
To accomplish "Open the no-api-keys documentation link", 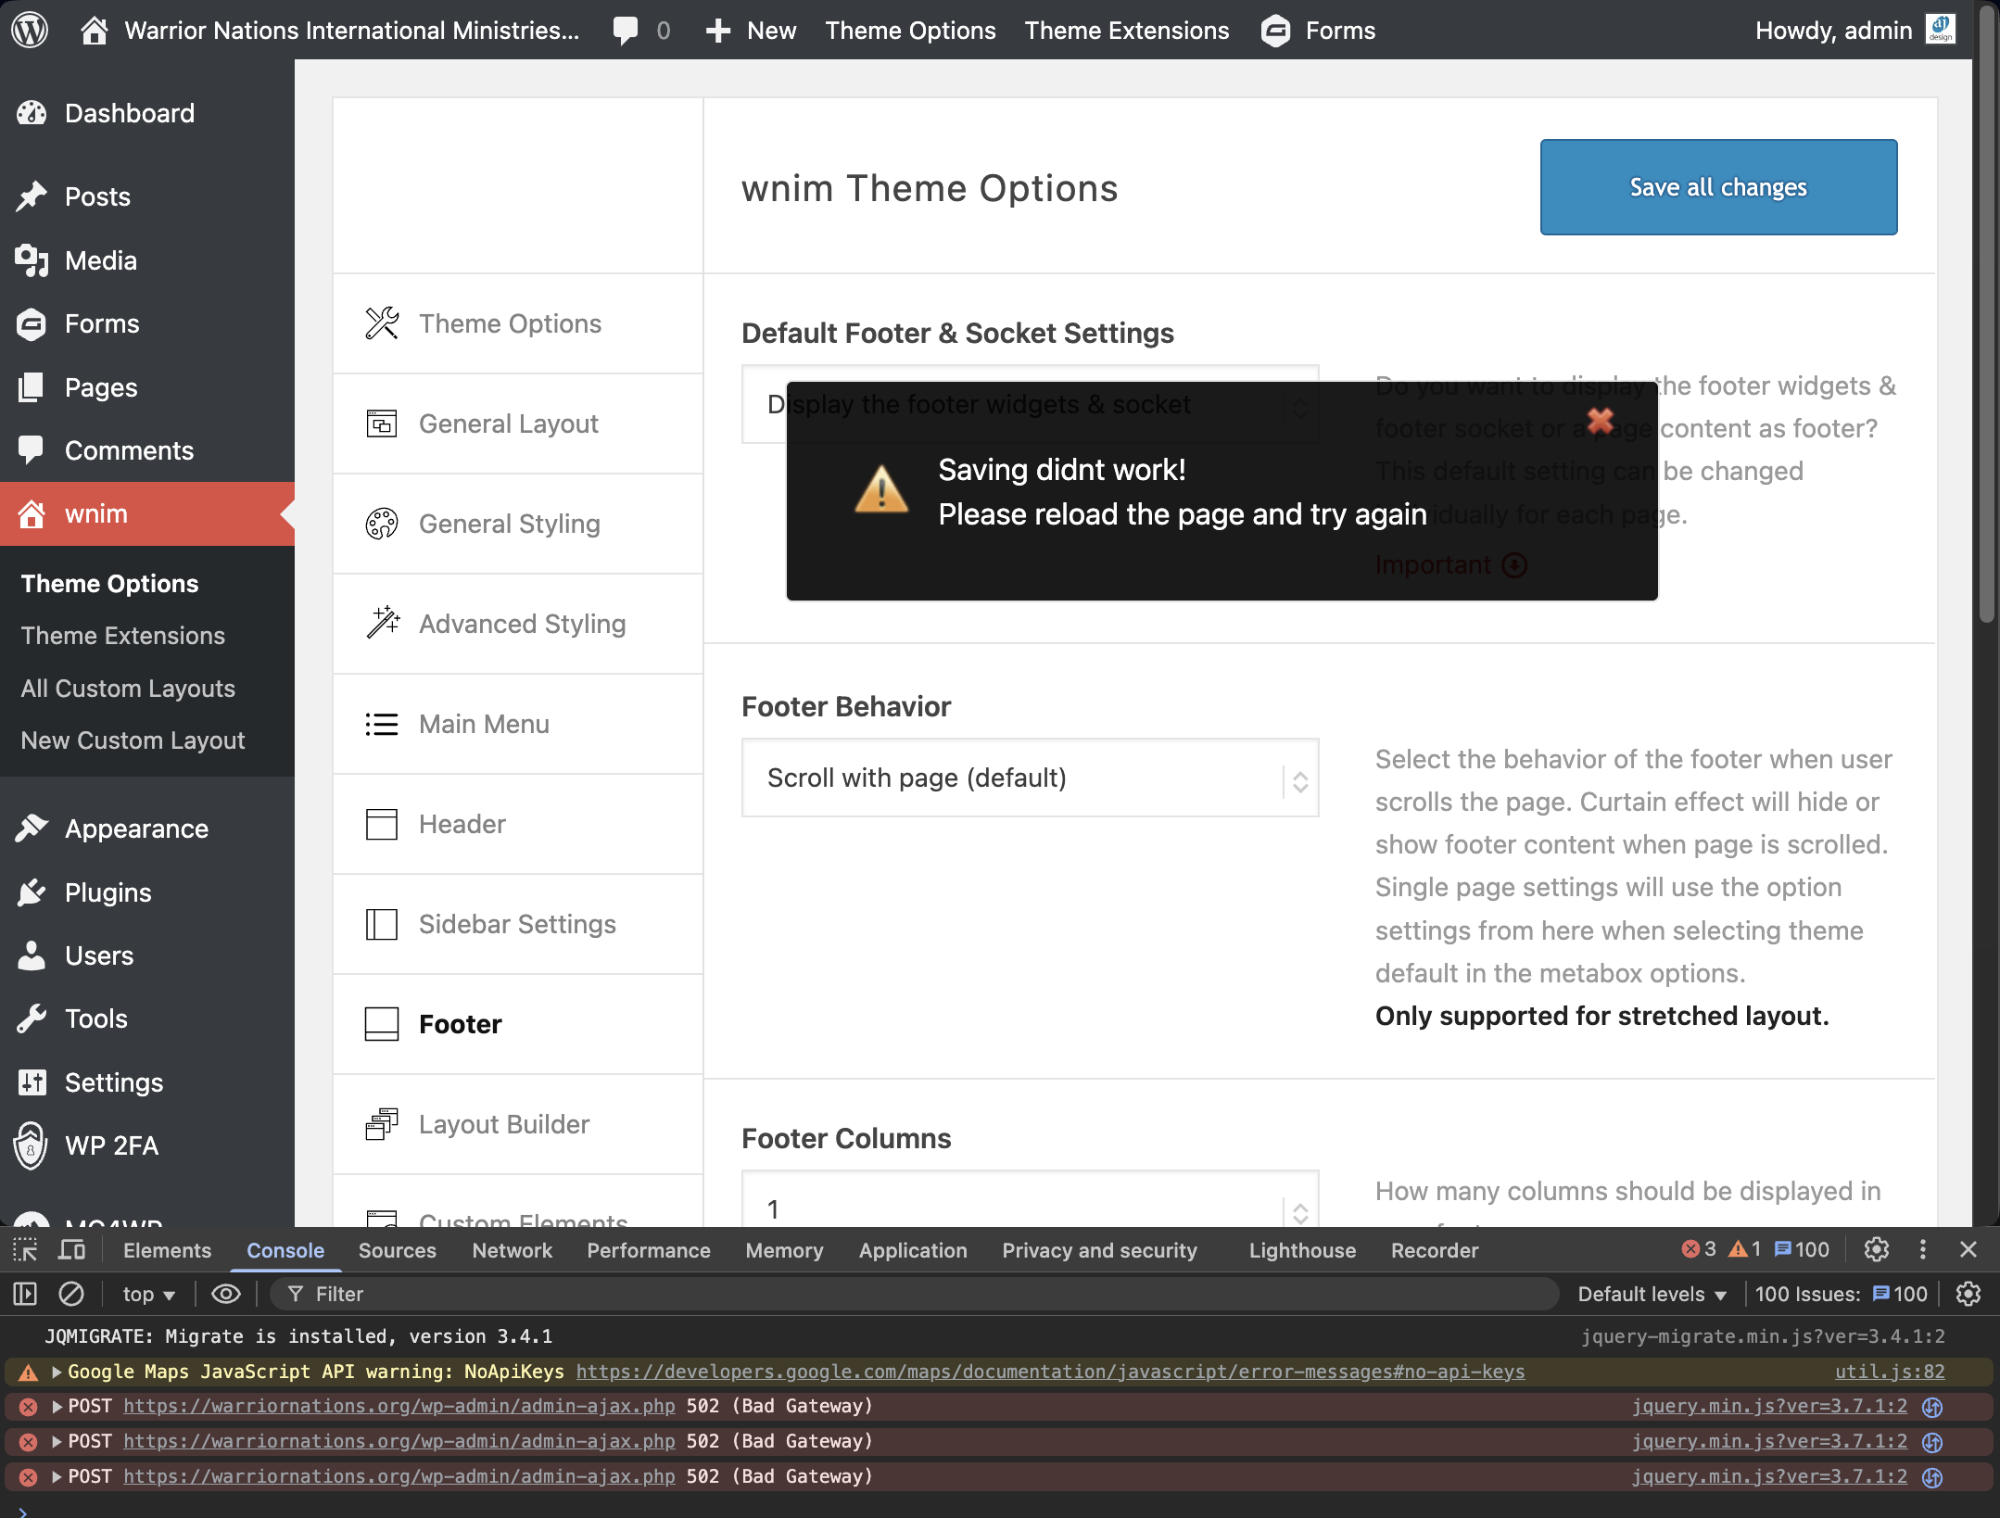I will tap(1050, 1372).
